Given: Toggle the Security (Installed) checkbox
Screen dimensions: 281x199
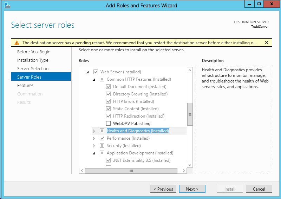Looking at the screenshot, I should pyautogui.click(x=102, y=145).
